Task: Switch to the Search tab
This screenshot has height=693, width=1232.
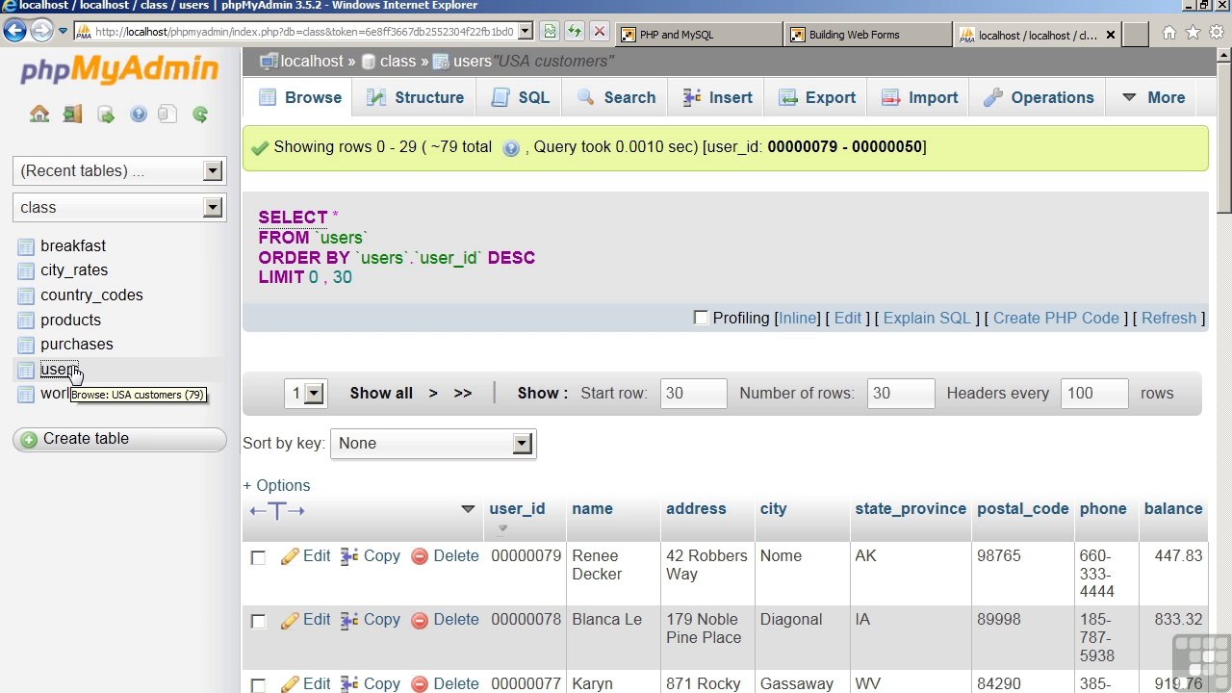Action: [x=616, y=97]
